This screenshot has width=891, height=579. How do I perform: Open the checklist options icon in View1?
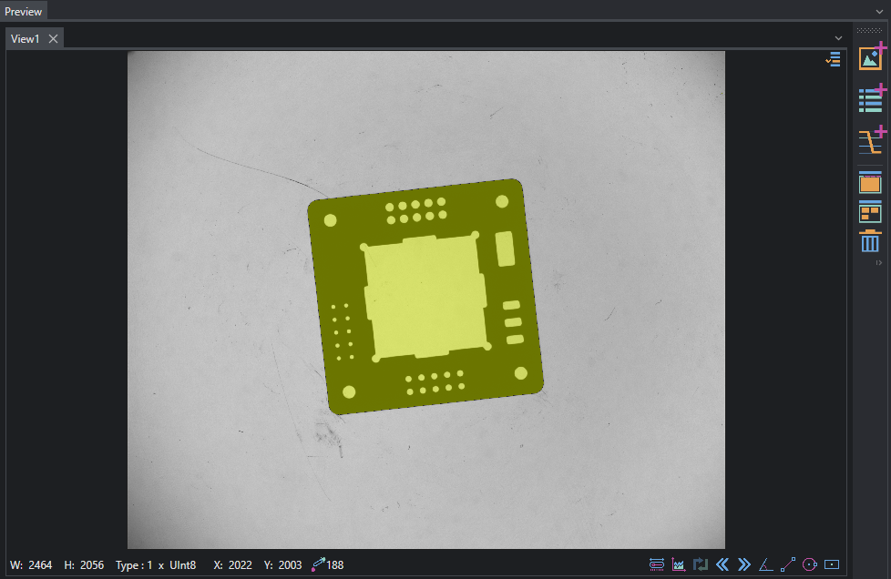click(833, 59)
